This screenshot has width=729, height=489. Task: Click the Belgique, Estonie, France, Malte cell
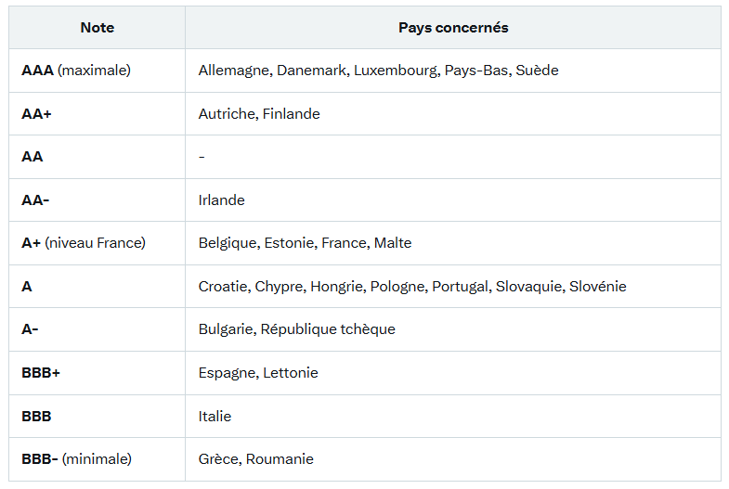[453, 243]
